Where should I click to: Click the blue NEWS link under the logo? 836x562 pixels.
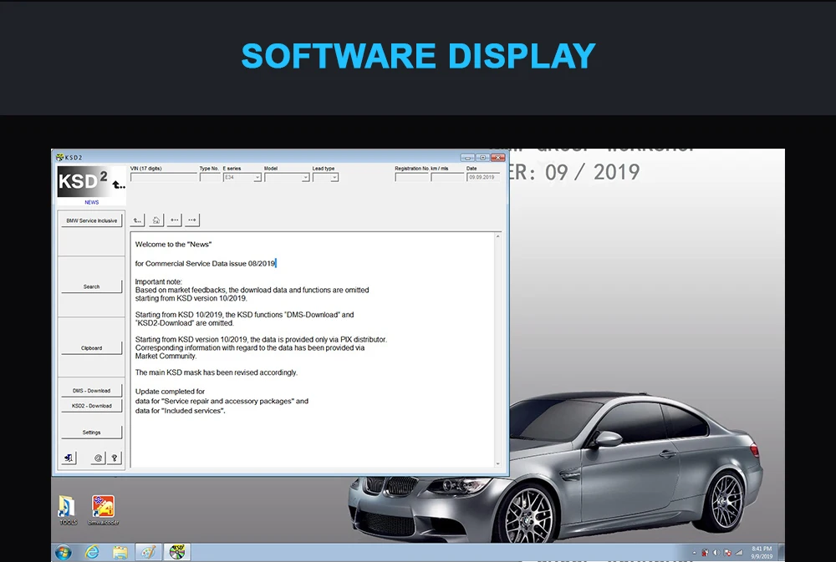[92, 202]
